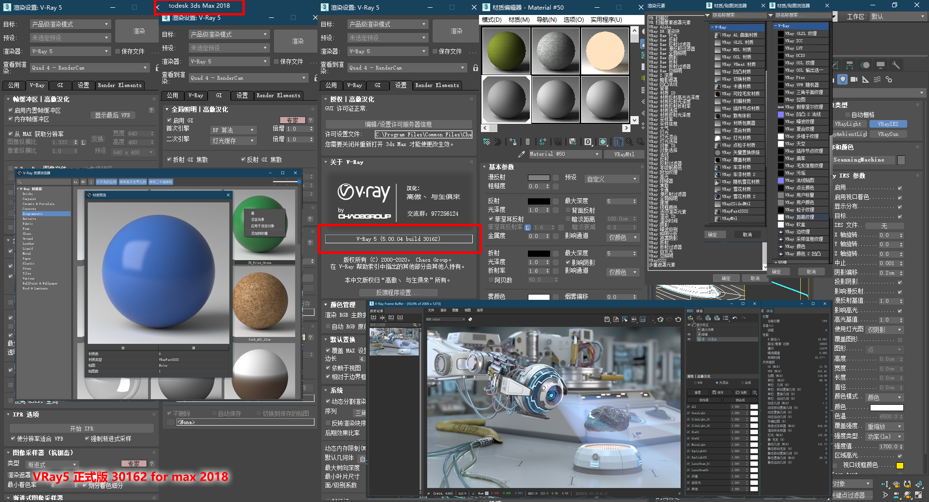This screenshot has width=929, height=502.
Task: Click the 反射 black color swatch
Action: [x=539, y=201]
